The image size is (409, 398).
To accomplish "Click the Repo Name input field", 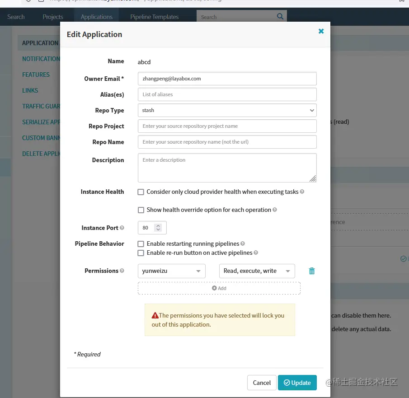I will tap(227, 142).
